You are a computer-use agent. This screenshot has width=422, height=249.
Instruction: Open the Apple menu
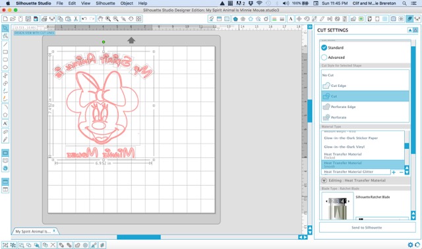[x=8, y=3]
